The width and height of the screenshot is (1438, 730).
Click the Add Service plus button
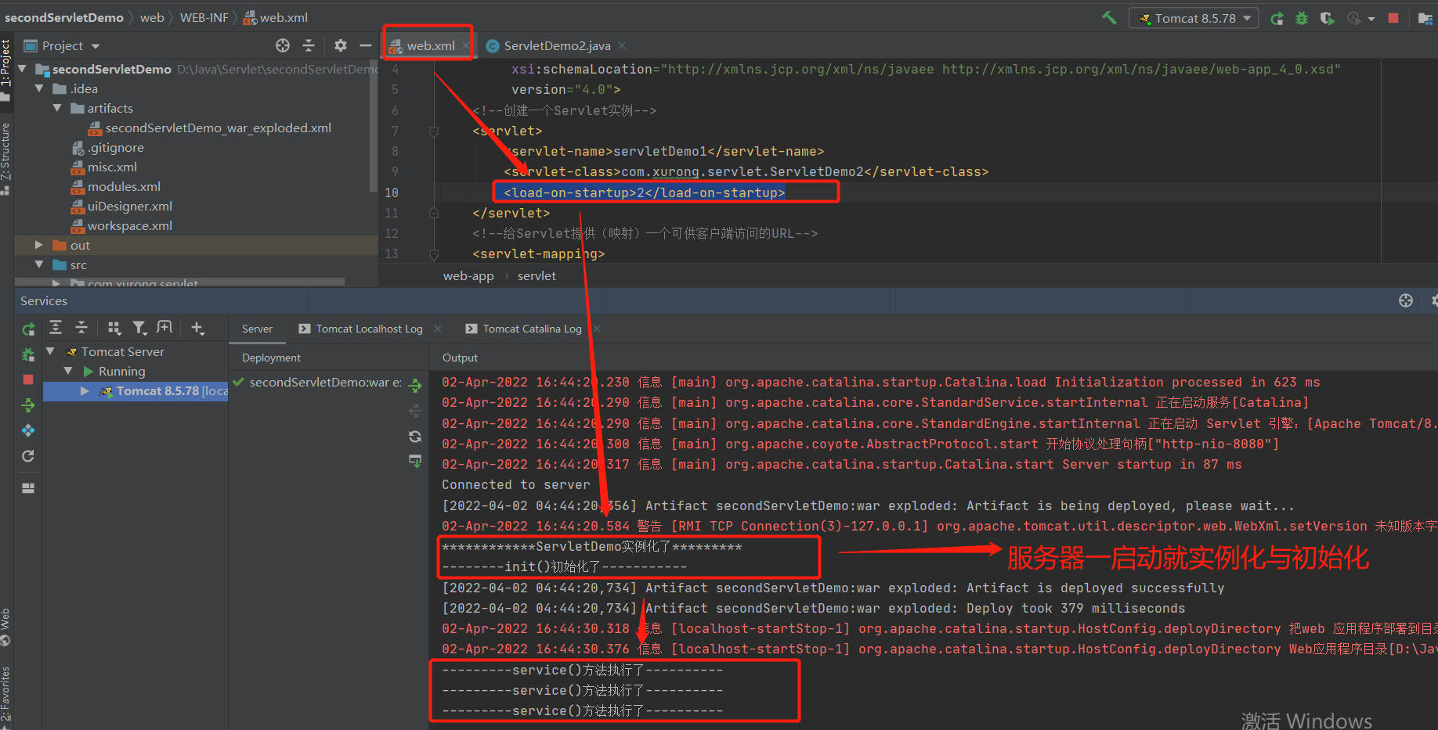coord(197,328)
